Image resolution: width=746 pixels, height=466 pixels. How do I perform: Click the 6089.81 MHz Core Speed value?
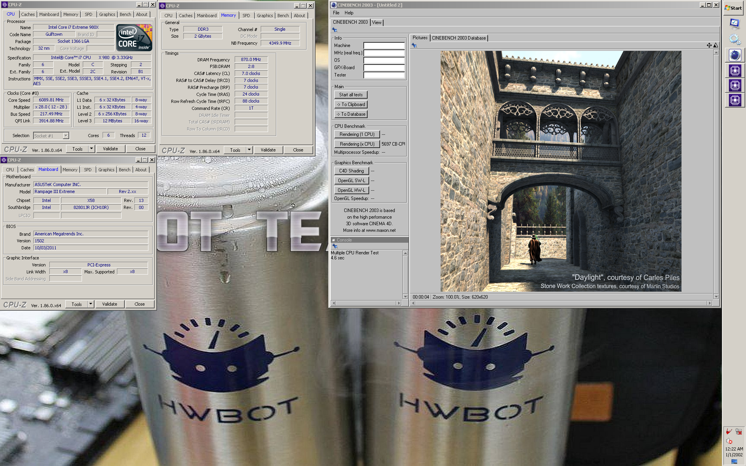[51, 100]
